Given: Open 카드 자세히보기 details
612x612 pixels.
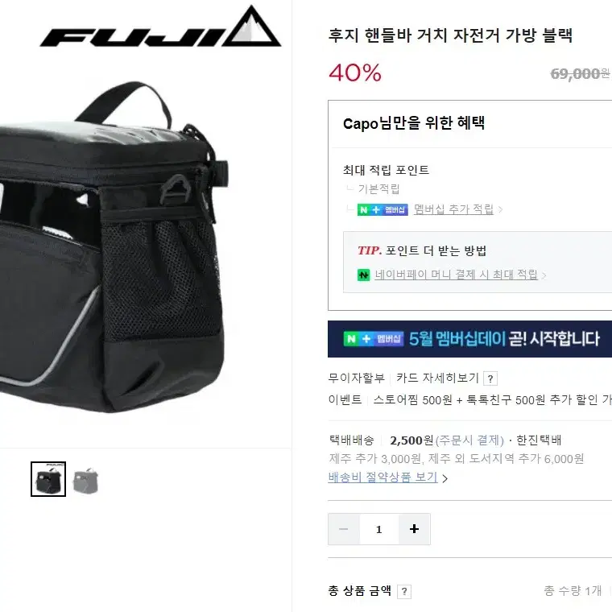Looking at the screenshot, I should click(437, 378).
